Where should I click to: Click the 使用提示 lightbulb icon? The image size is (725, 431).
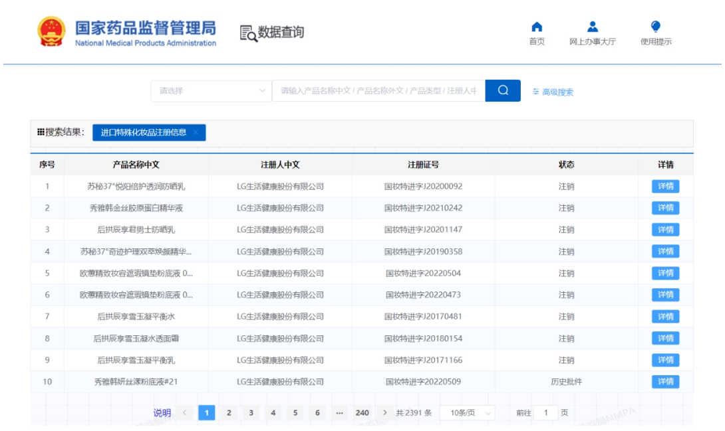point(655,27)
